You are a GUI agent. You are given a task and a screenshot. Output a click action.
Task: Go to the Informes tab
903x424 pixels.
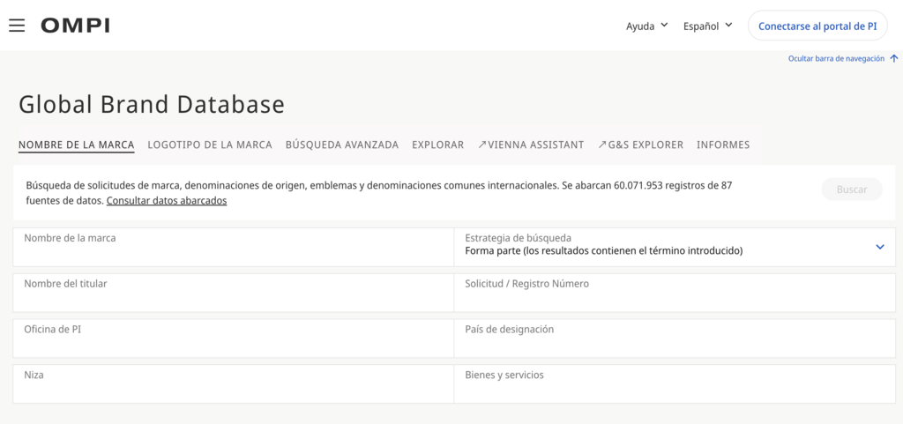pyautogui.click(x=723, y=145)
